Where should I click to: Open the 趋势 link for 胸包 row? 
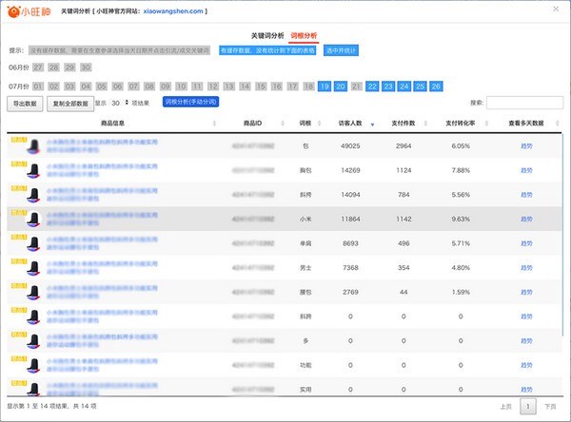(526, 170)
